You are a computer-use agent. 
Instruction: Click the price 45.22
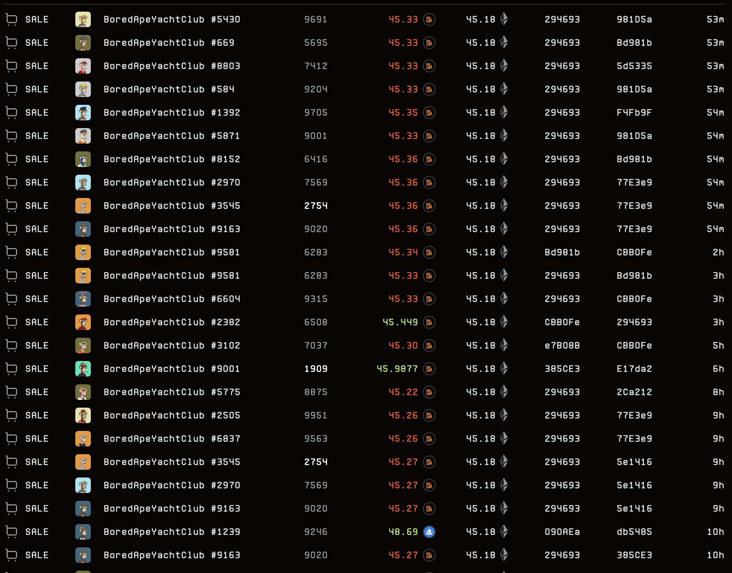(403, 392)
